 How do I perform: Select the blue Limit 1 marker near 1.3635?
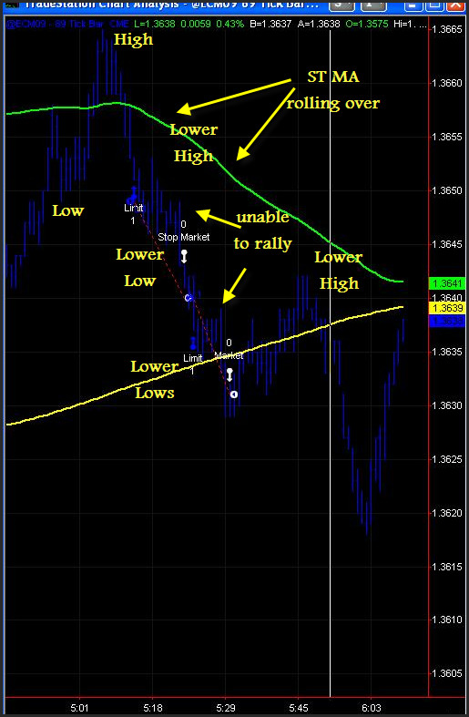tap(193, 343)
